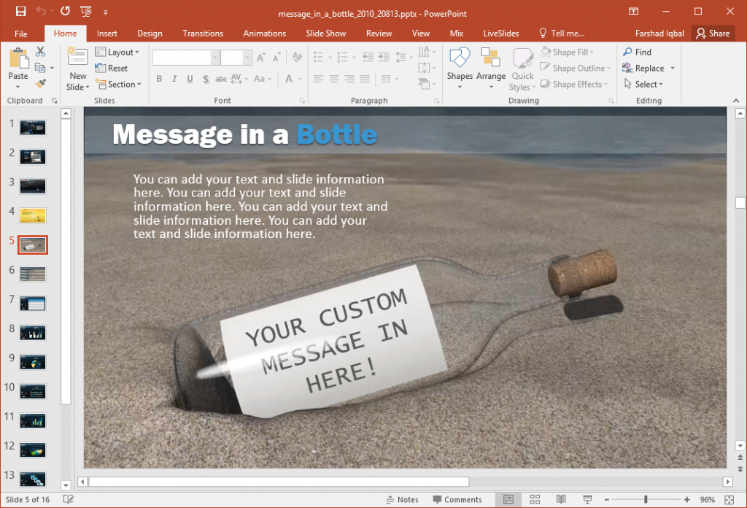The width and height of the screenshot is (747, 508).
Task: Click the Share button
Action: (713, 33)
